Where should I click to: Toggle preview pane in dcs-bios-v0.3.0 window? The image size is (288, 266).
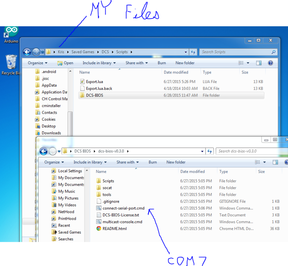[x=275, y=162]
